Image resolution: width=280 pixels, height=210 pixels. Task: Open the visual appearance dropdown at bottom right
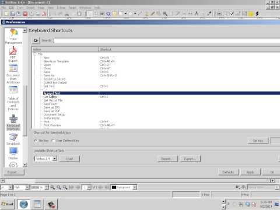277,187
